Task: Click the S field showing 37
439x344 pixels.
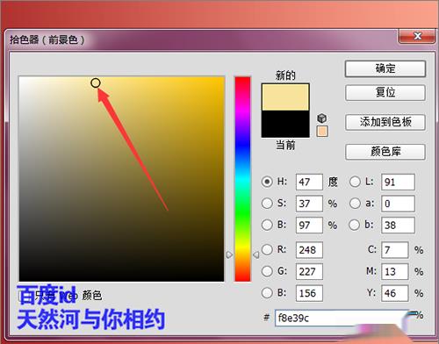Action: pyautogui.click(x=309, y=204)
